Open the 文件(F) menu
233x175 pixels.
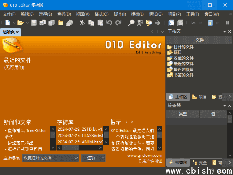coord(9,14)
